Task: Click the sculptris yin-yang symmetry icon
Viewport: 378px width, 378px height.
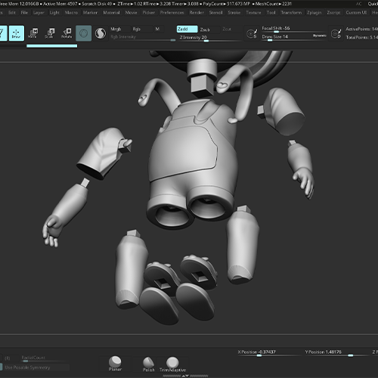Action: (101, 33)
